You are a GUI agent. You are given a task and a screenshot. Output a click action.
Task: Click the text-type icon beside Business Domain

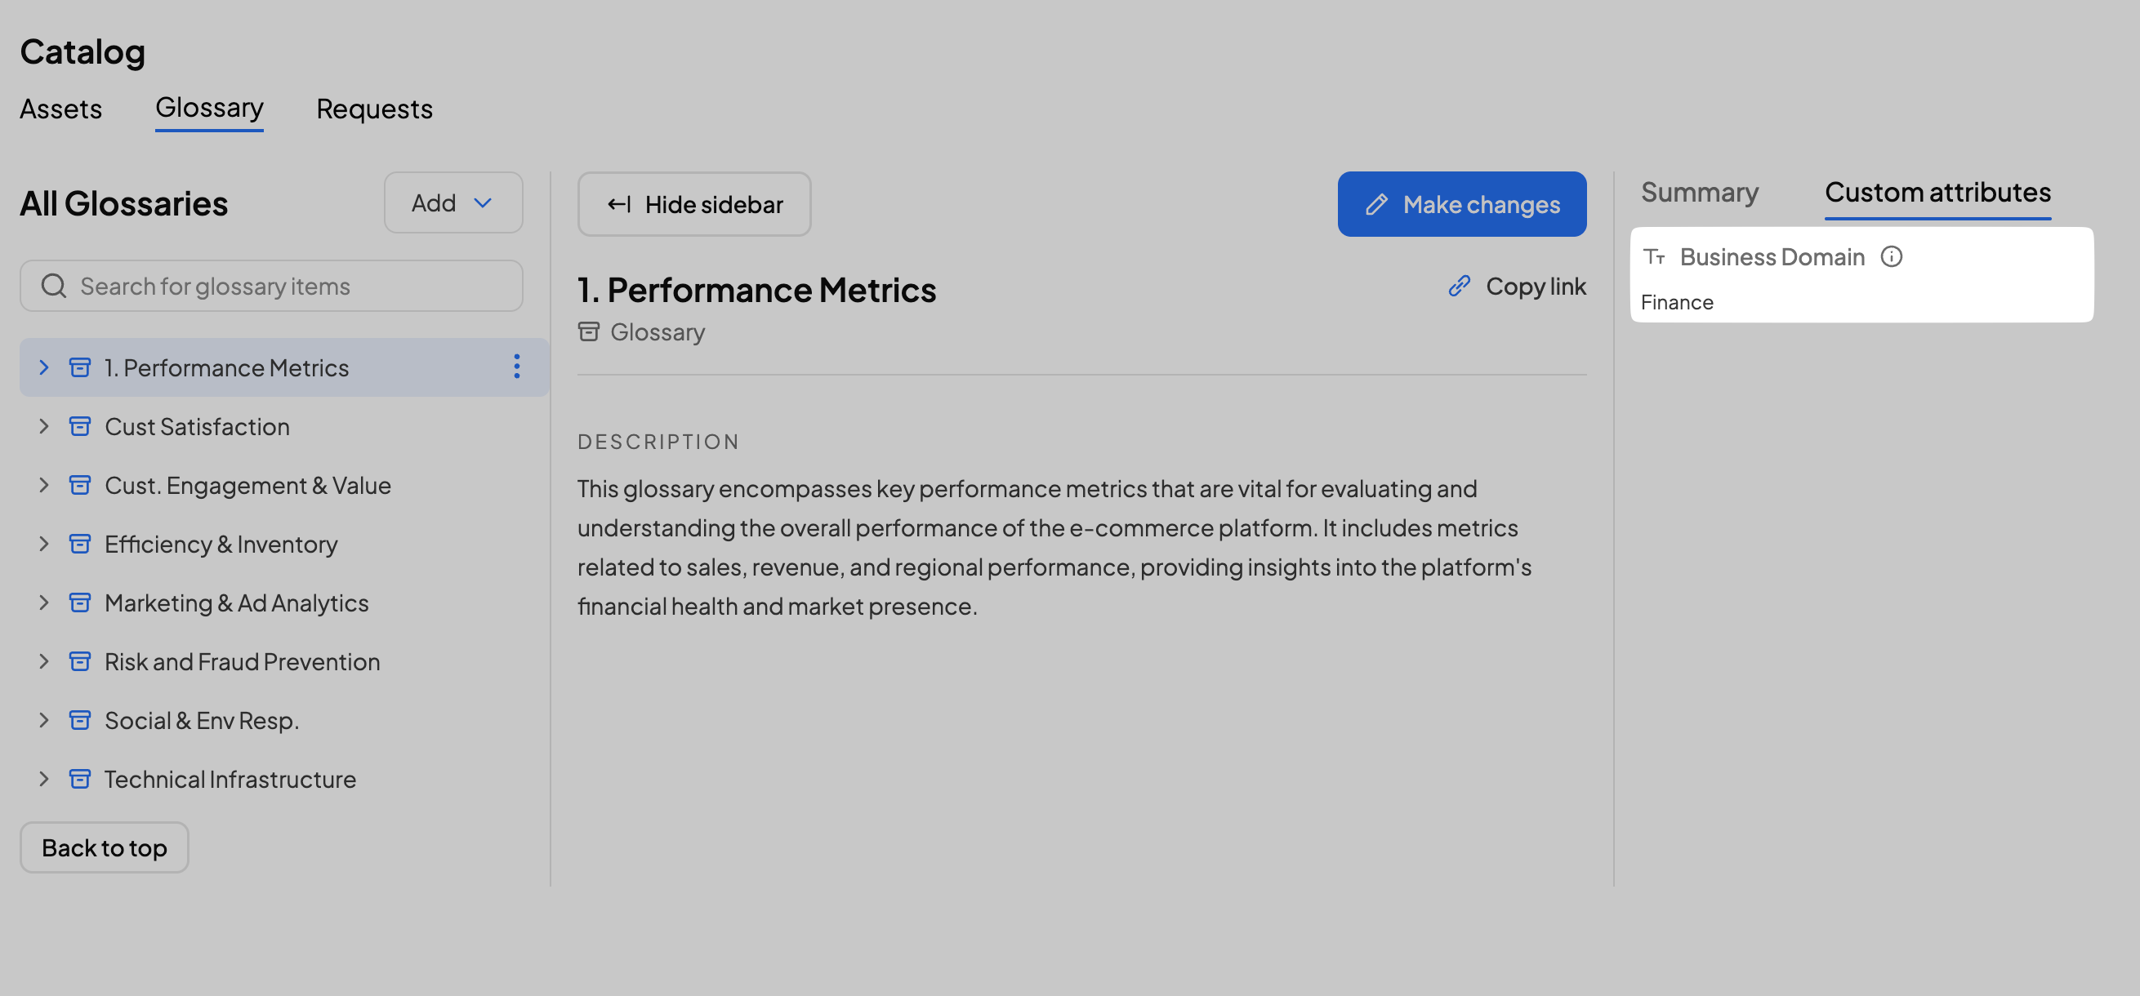(x=1654, y=257)
